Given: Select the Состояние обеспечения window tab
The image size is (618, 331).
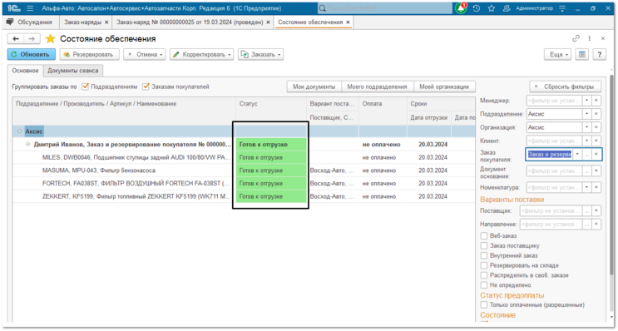Looking at the screenshot, I should [310, 22].
